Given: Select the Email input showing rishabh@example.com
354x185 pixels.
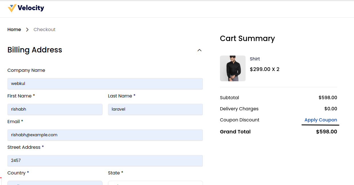Looking at the screenshot, I should click(x=105, y=135).
